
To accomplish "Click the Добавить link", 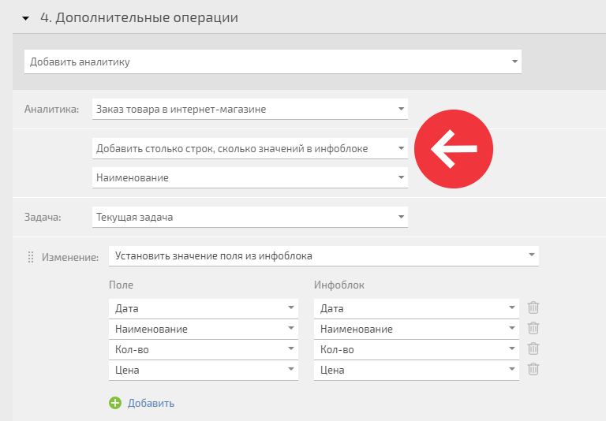I will pyautogui.click(x=151, y=403).
